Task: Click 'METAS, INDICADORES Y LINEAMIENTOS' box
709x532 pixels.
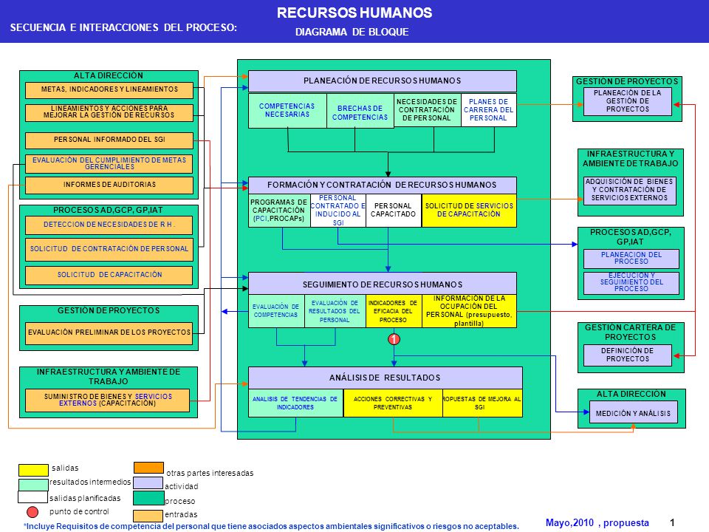Action: [109, 90]
